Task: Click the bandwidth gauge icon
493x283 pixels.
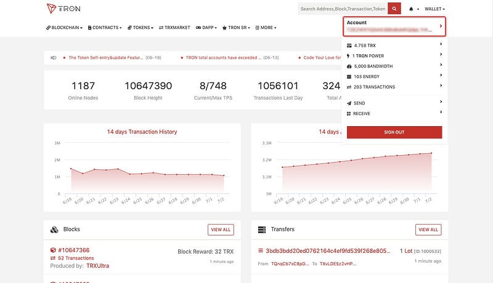Action: click(349, 66)
